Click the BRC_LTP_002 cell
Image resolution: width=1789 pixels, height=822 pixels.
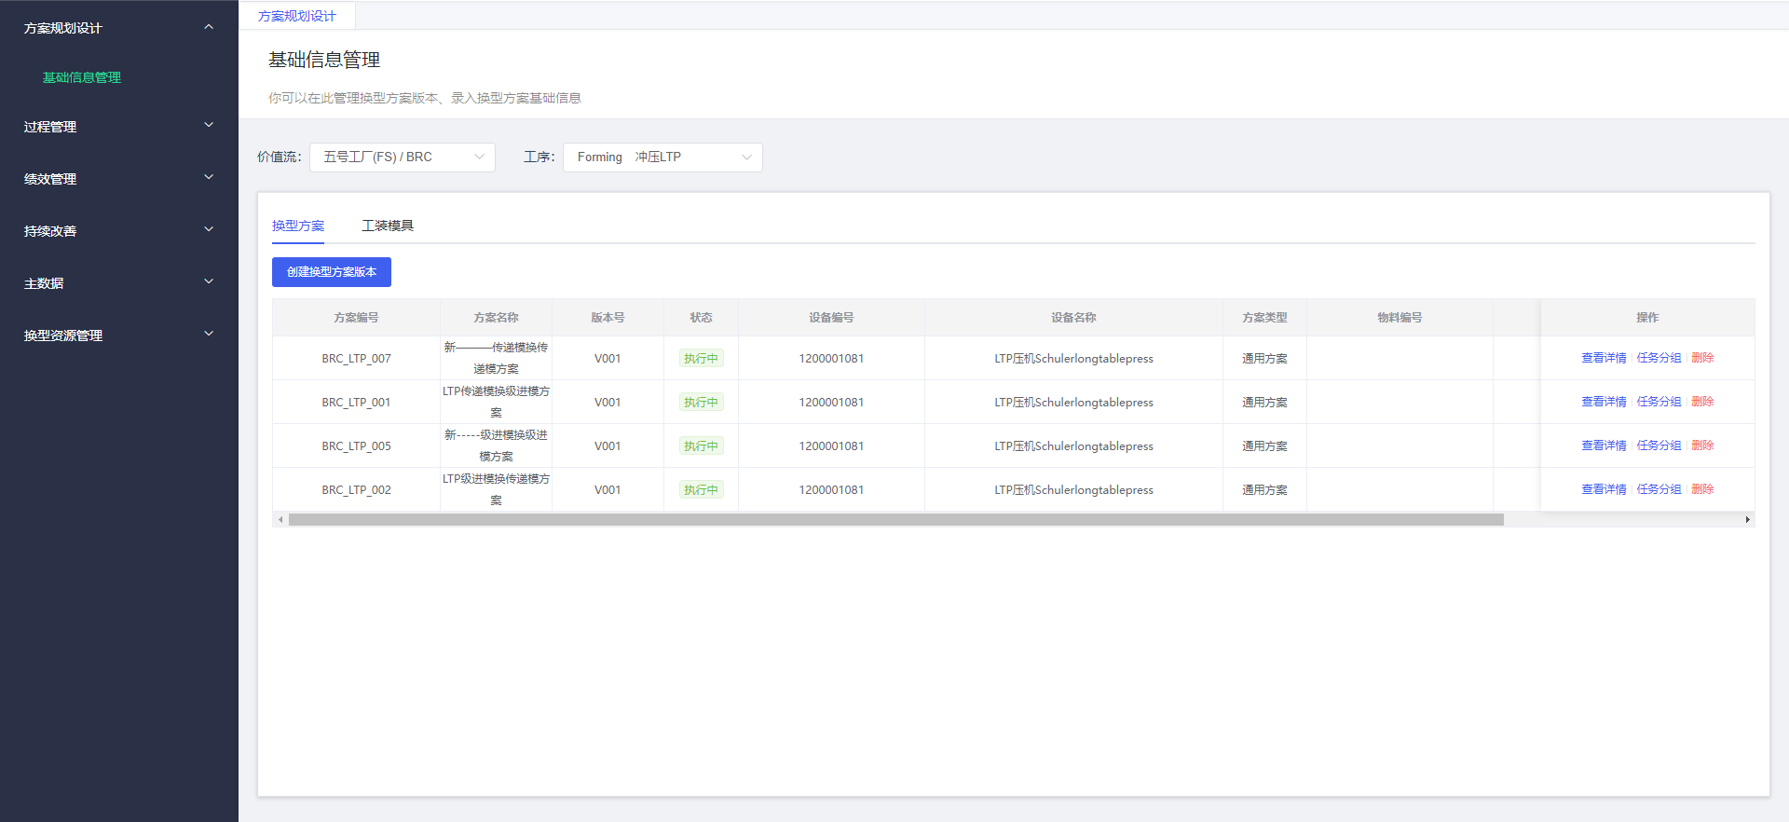(356, 490)
